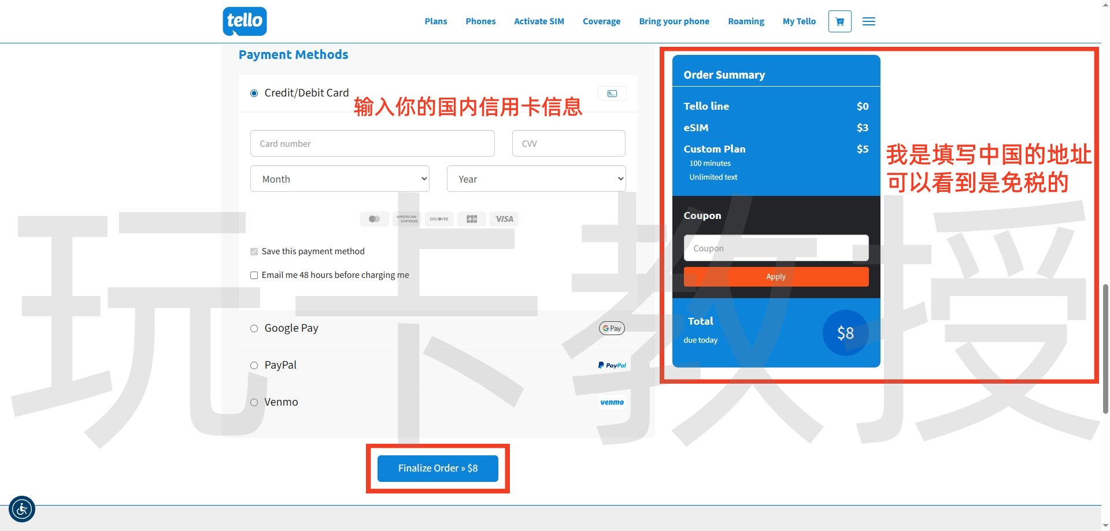The image size is (1110, 531).
Task: Click the Venmo logo
Action: point(612,402)
